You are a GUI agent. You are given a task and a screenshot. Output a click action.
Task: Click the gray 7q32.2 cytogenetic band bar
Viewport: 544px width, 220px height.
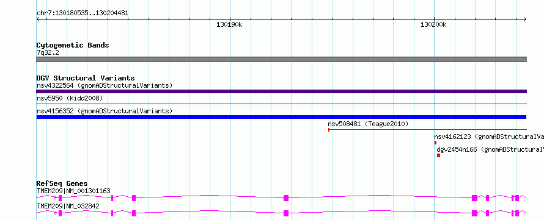tap(281, 59)
